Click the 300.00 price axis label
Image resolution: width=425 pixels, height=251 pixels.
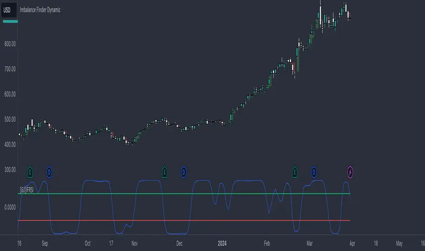[x=10, y=170]
